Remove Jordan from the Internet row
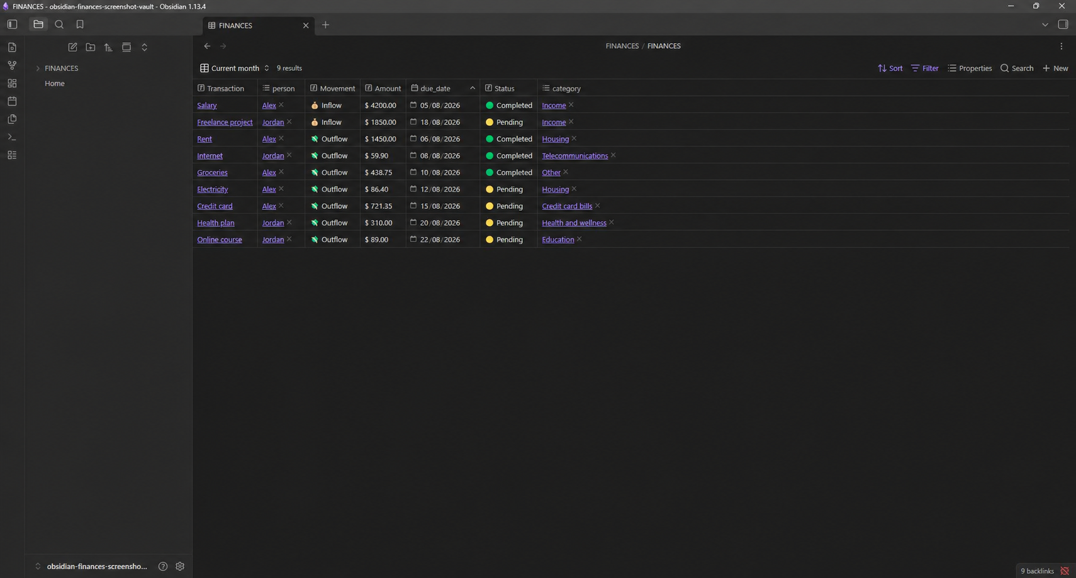1076x578 pixels. [289, 155]
